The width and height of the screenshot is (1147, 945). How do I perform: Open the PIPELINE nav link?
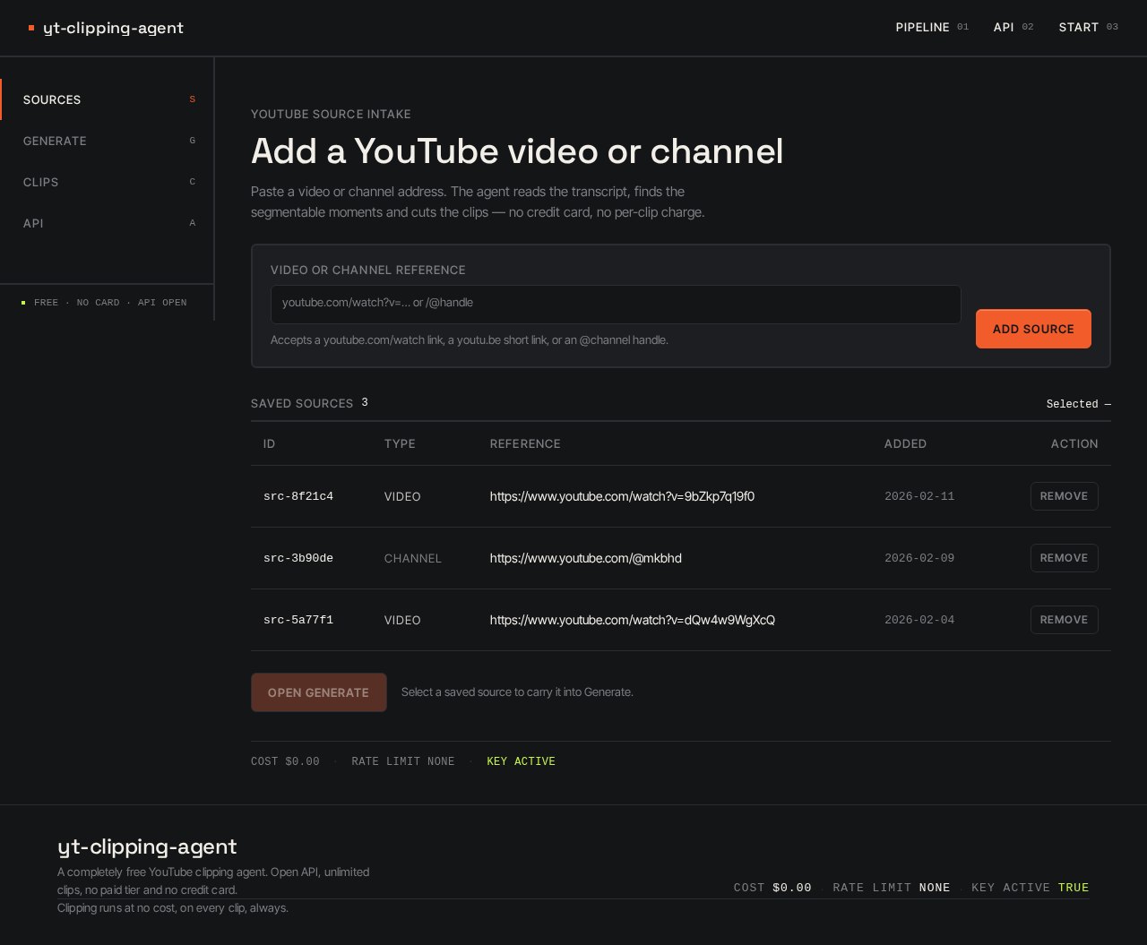(932, 28)
